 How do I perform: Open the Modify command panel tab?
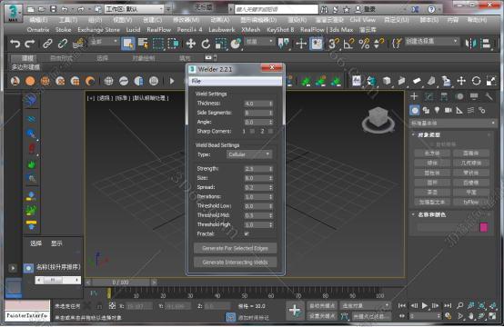pos(429,96)
